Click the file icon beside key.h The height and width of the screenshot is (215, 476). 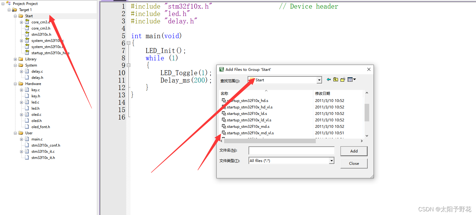point(27,96)
